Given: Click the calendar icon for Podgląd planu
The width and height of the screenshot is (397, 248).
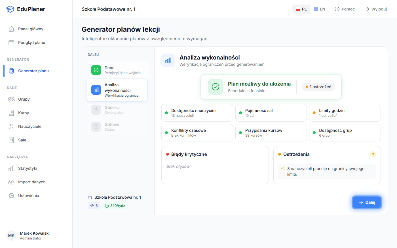Looking at the screenshot, I should click(11, 43).
